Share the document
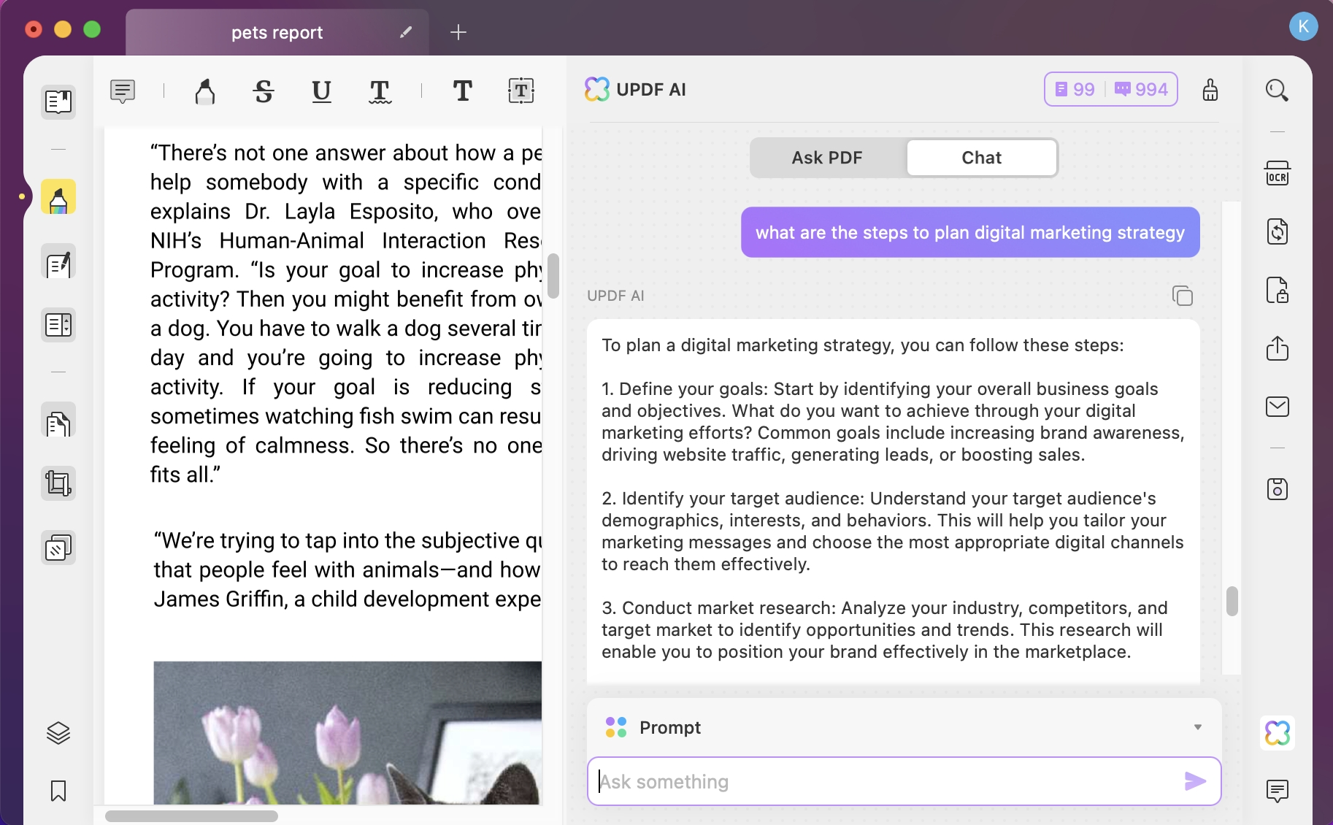This screenshot has width=1333, height=825. 1278,349
